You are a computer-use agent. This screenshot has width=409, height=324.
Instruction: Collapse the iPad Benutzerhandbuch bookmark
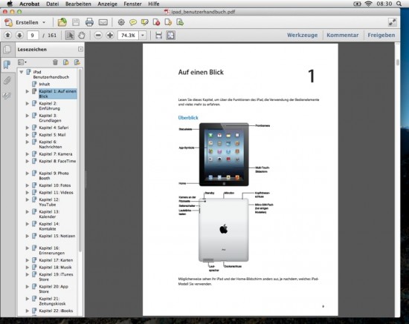tap(22, 72)
